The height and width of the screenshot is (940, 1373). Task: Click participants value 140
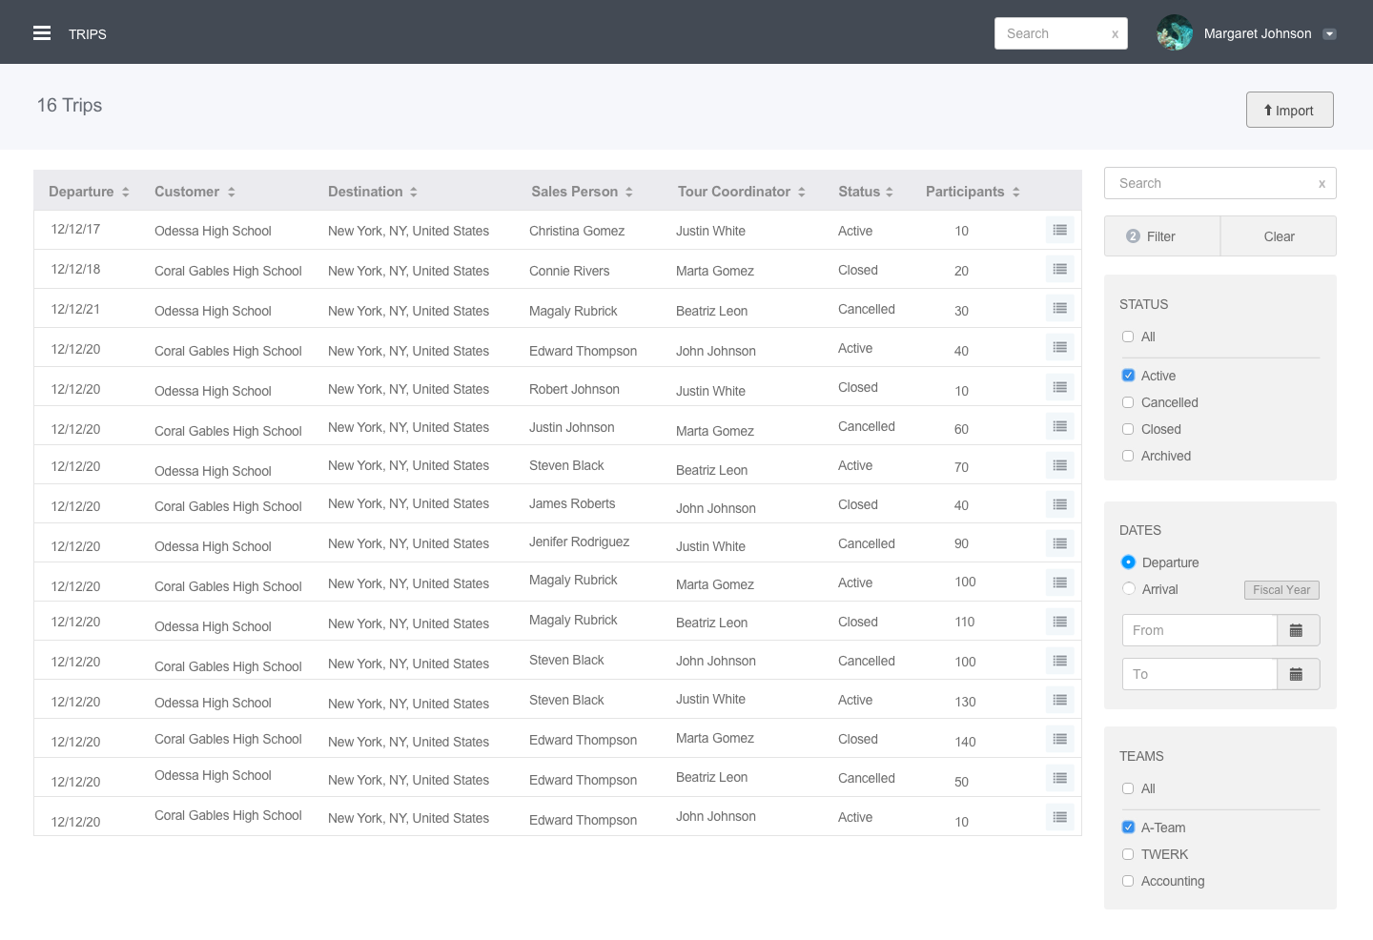(x=965, y=742)
